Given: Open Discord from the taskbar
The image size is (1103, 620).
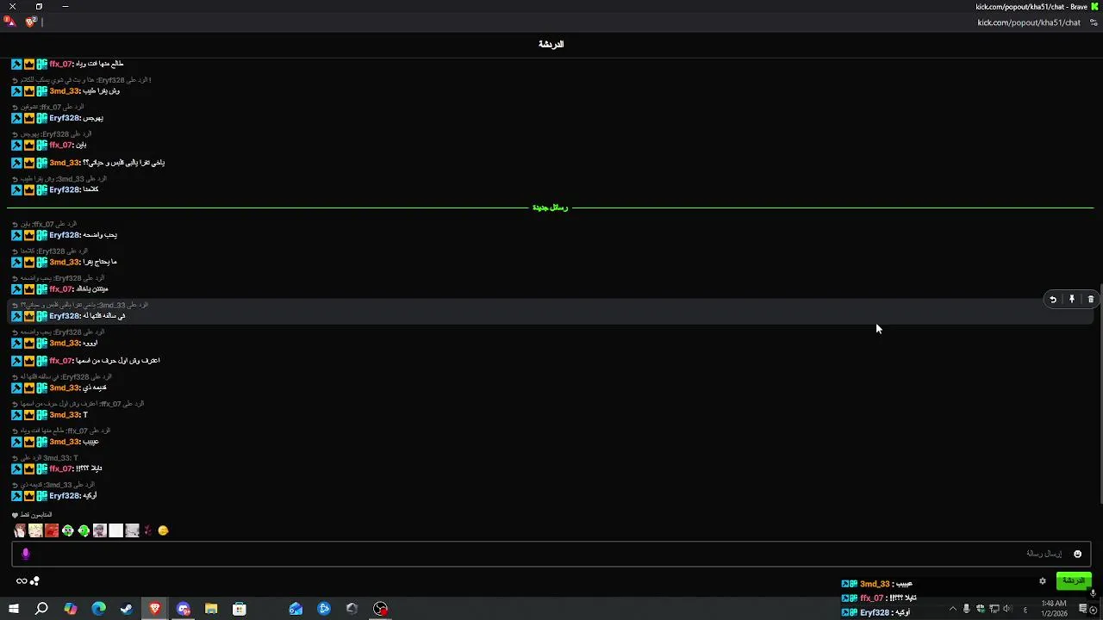Looking at the screenshot, I should pyautogui.click(x=183, y=609).
